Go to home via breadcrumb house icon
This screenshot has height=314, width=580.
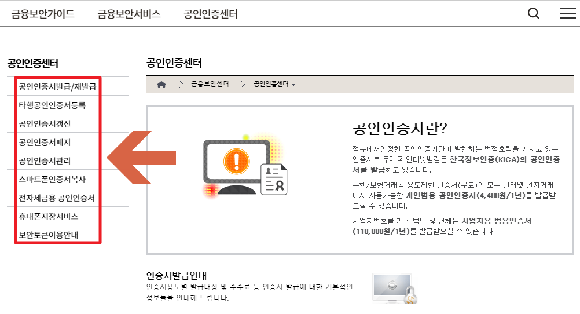pos(161,85)
